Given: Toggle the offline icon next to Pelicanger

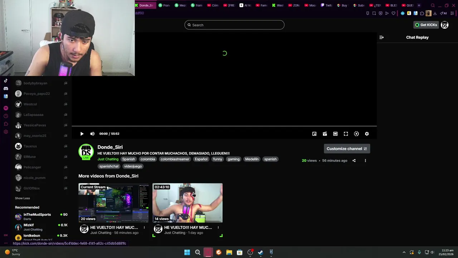Looking at the screenshot, I should 65,167.
